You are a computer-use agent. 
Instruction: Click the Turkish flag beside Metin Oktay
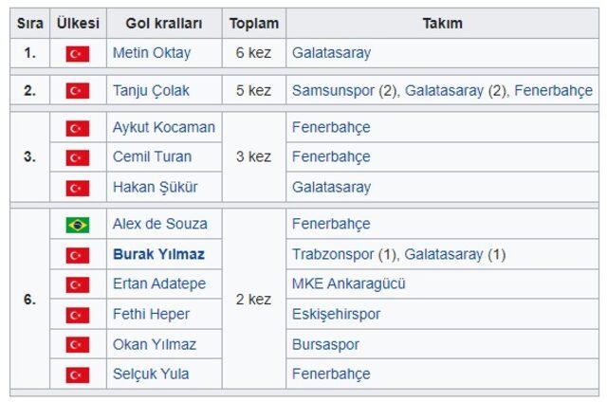(78, 54)
